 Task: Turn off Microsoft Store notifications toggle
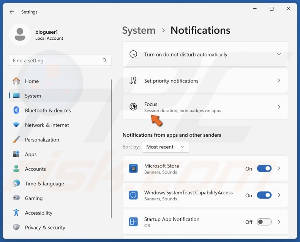pos(264,169)
